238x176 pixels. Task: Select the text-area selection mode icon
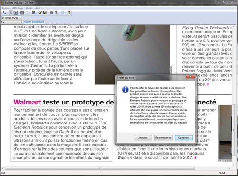click(11, 13)
